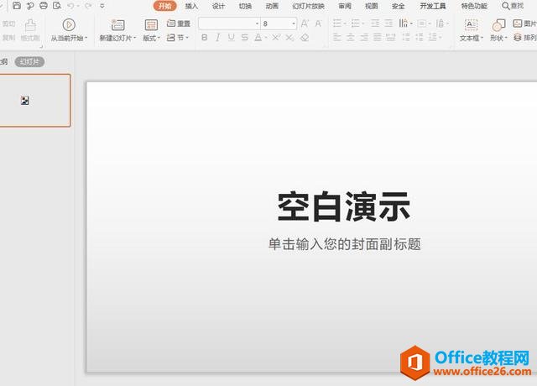Image resolution: width=537 pixels, height=386 pixels.
Task: Open Print Preview from quick access bar
Action: click(57, 6)
